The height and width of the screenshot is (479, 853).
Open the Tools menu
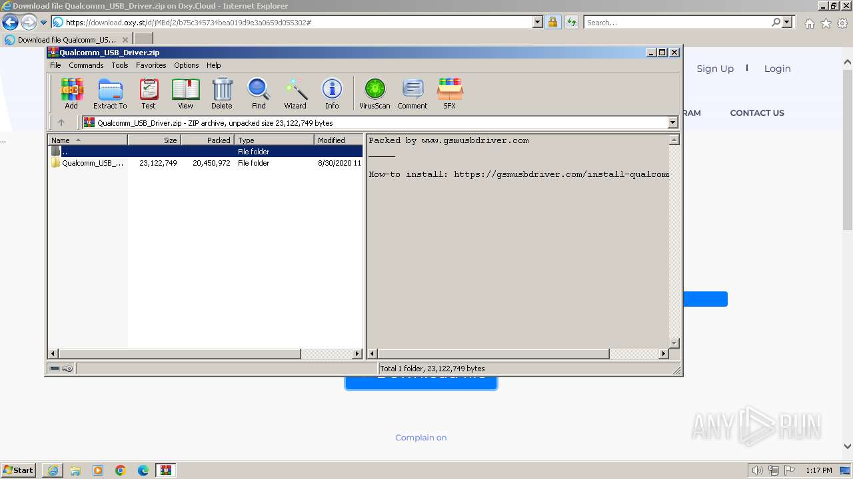(120, 65)
